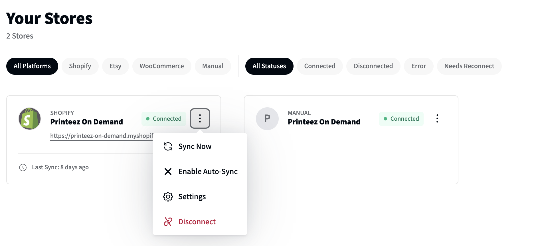
Task: Click the X icon beside Enable Auto-Sync
Action: pyautogui.click(x=168, y=172)
